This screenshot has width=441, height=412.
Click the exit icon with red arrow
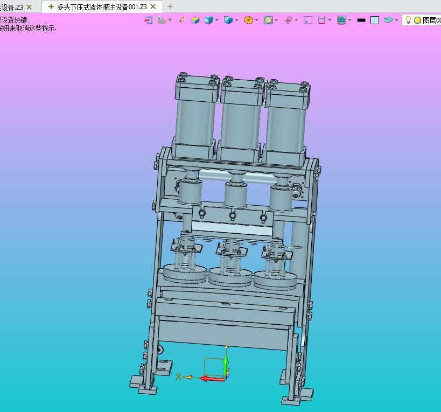148,20
